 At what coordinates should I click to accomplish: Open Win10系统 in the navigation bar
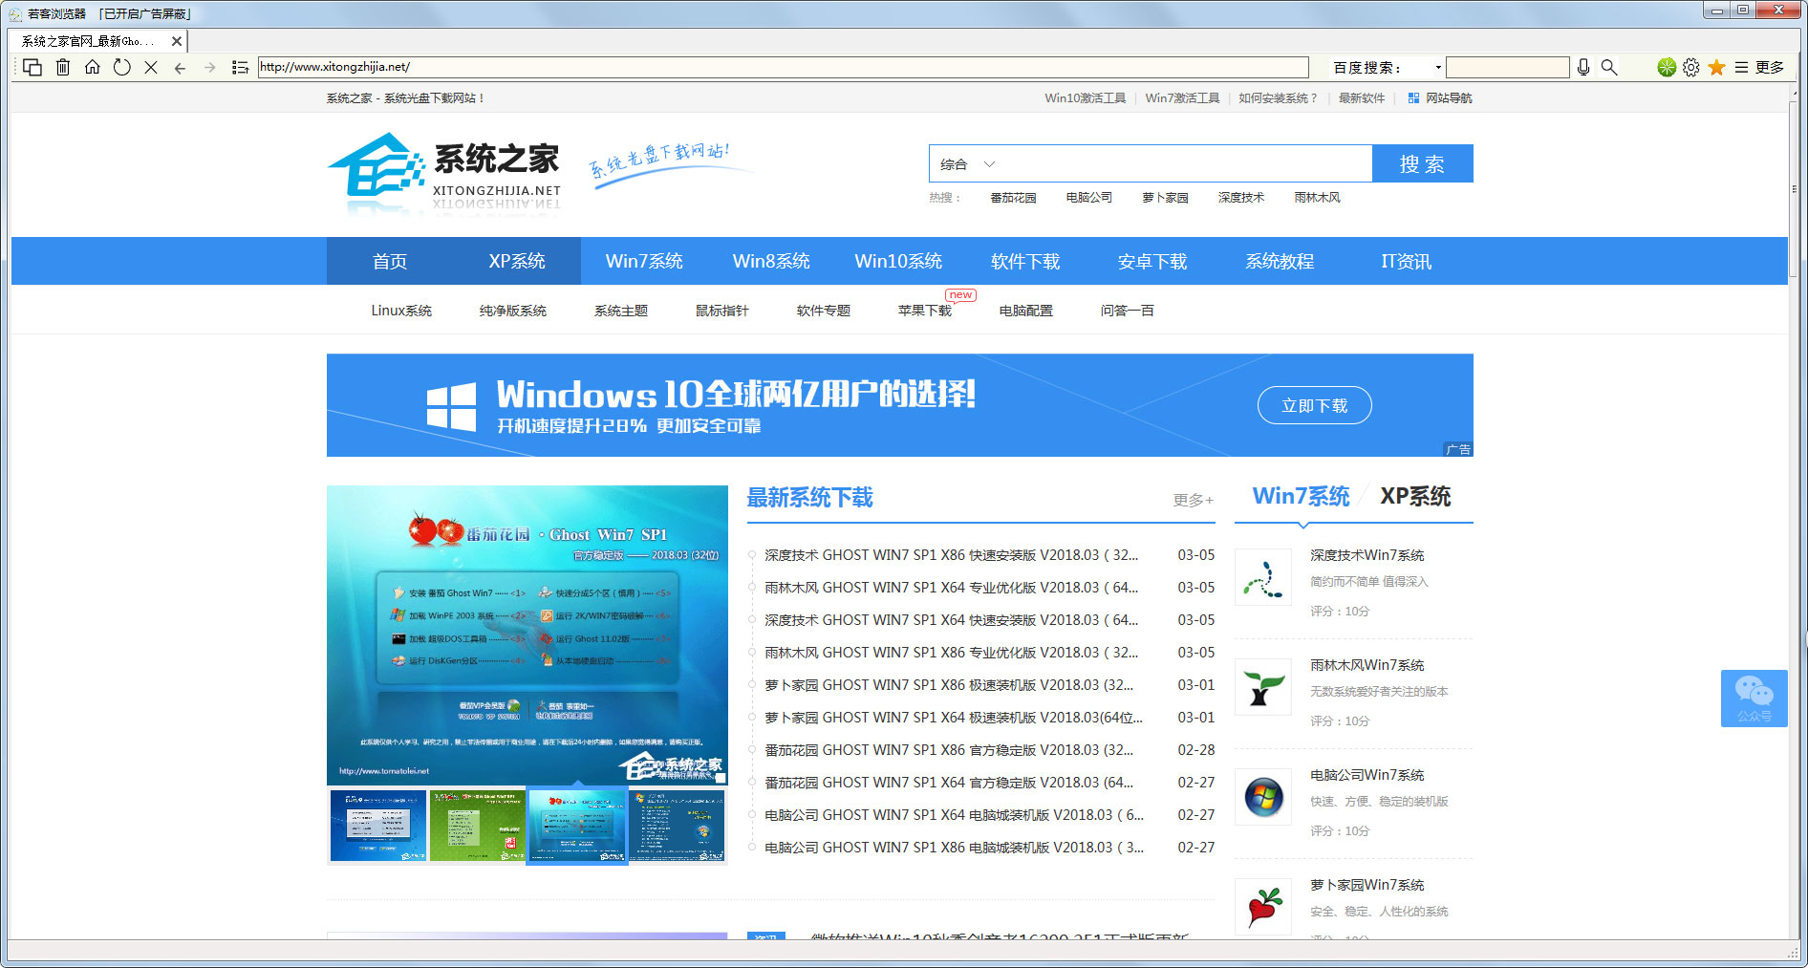(x=898, y=261)
